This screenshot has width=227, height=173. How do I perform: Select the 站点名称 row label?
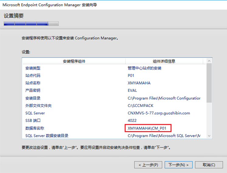33,83
